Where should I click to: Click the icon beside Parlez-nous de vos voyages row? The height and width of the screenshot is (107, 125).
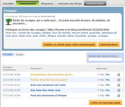point(118,80)
